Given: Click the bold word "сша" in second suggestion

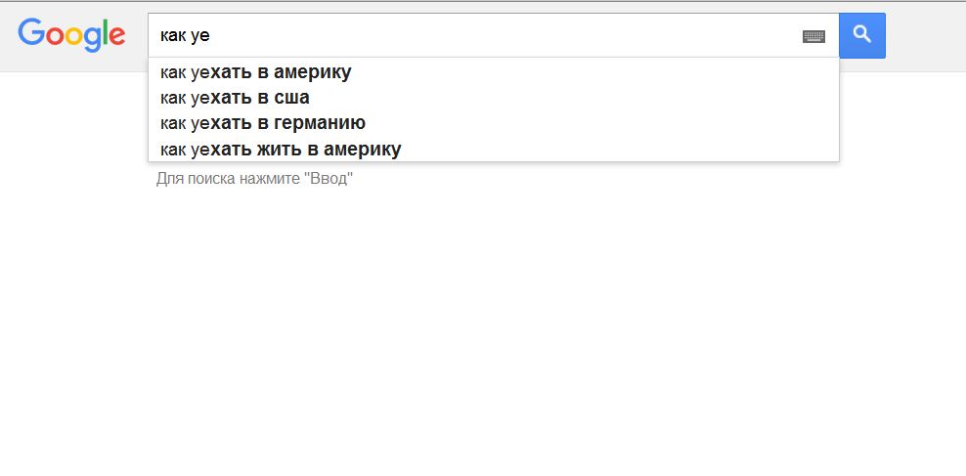Looking at the screenshot, I should pyautogui.click(x=291, y=98).
